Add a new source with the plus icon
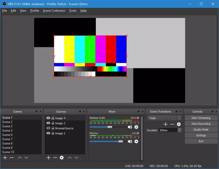 pos(48,158)
